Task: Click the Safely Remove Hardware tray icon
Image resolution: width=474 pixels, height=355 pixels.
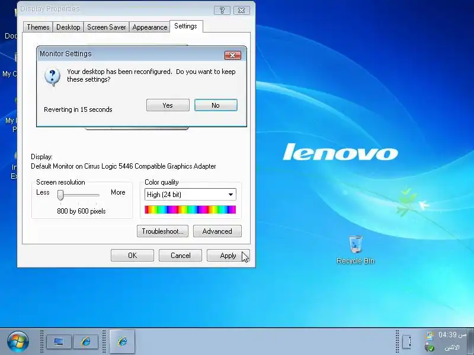Action: (x=429, y=347)
